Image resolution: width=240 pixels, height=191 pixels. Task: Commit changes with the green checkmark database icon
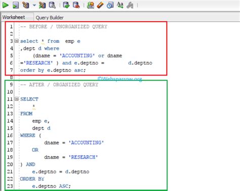(x=66, y=5)
